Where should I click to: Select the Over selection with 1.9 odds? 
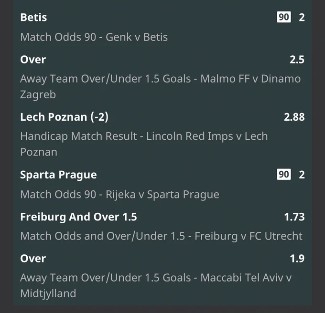[x=33, y=259]
